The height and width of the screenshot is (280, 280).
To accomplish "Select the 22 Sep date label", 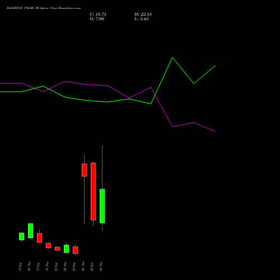I will pyautogui.click(x=65, y=267).
